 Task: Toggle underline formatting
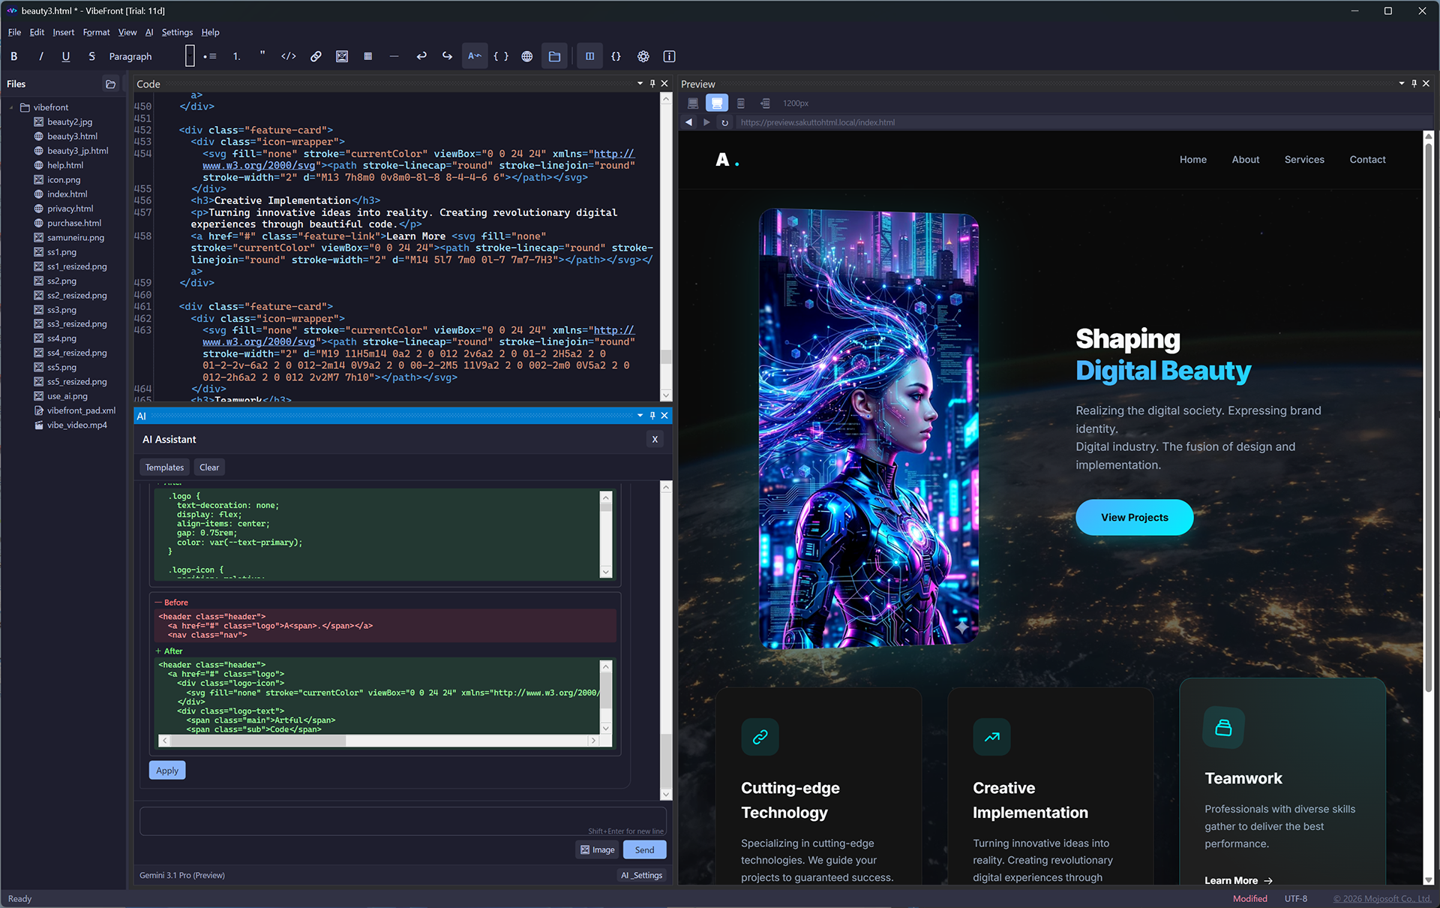coord(66,56)
